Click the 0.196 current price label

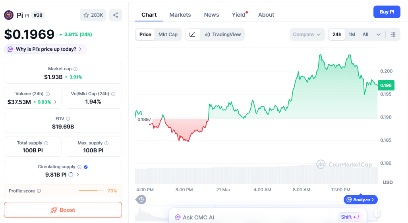point(386,85)
